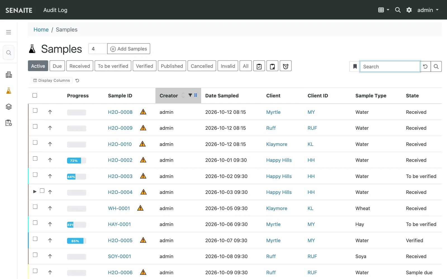Click the clipboard-note filter icon button
Screen dimensions: 447x279
[x=272, y=66]
